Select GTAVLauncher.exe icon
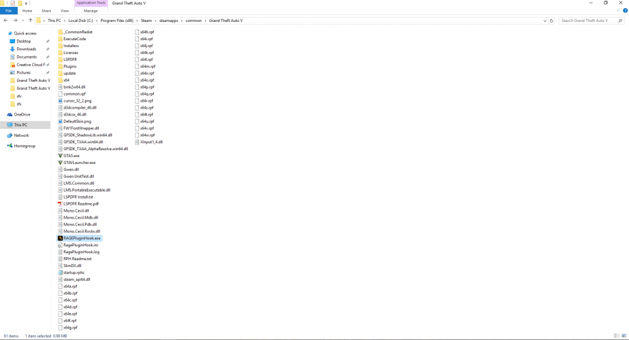Screen dimensions: 629x340 (x=60, y=163)
